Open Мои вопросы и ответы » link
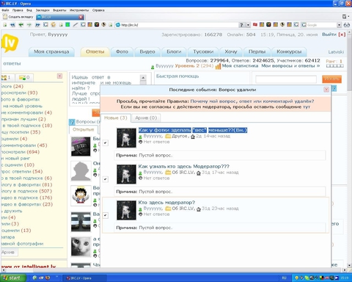 tap(290, 66)
